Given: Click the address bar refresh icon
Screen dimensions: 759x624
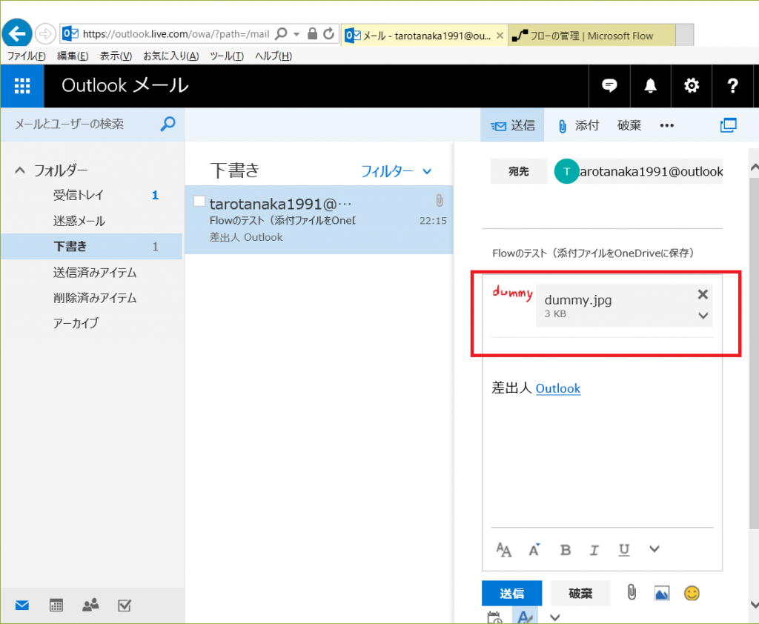Looking at the screenshot, I should [x=328, y=34].
